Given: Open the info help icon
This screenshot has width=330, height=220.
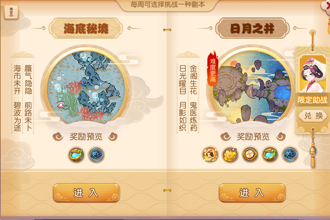Looking at the screenshot, I should click(x=11, y=12).
